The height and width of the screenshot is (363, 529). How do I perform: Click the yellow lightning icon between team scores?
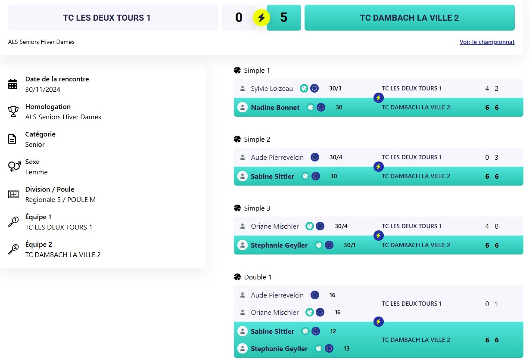[261, 18]
